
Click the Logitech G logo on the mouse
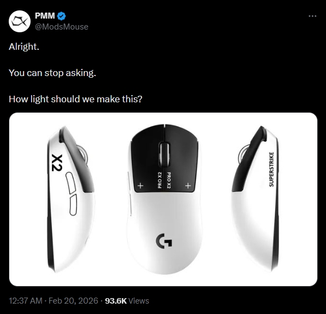(x=164, y=241)
